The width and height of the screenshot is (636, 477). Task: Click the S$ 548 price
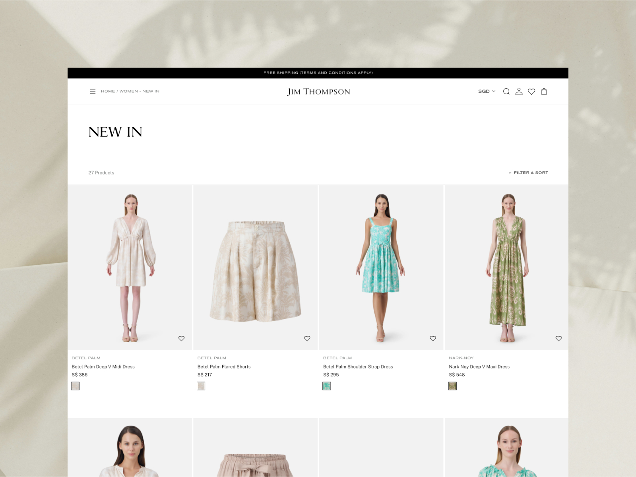point(457,375)
